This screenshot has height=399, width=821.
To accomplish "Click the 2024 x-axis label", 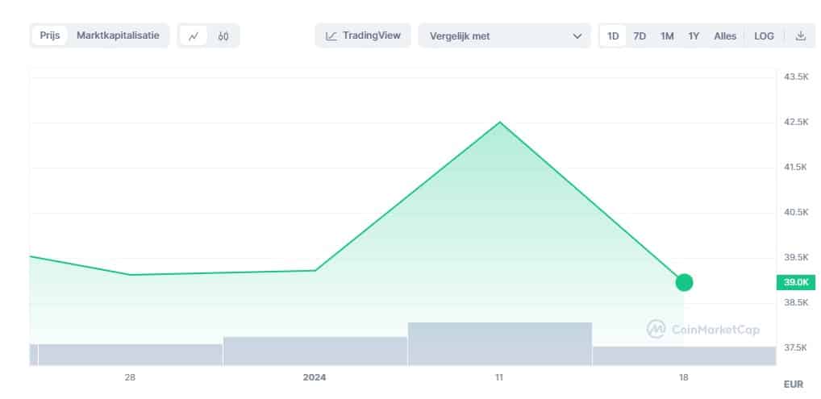I will 315,377.
